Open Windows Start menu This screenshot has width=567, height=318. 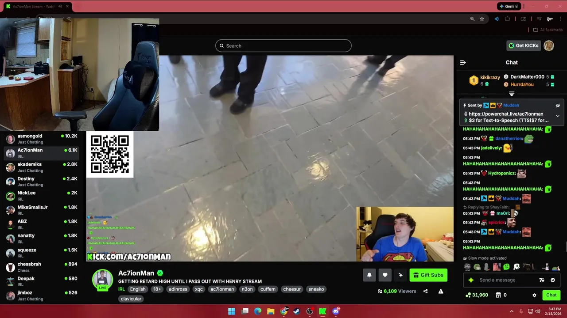click(x=232, y=311)
